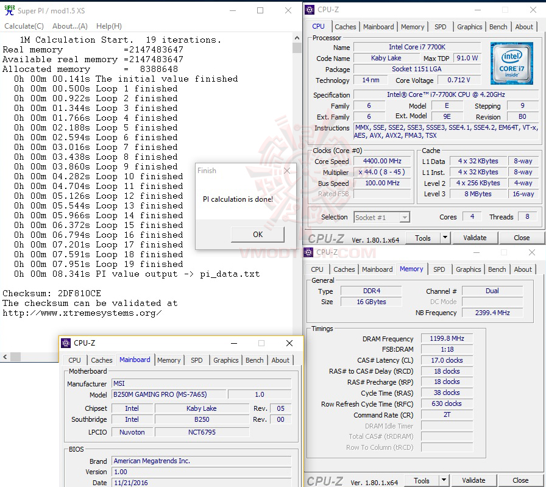Viewport: 546px width, 487px height.
Task: Open the Tools dropdown in the top CPU-Z window
Action: tap(444, 238)
